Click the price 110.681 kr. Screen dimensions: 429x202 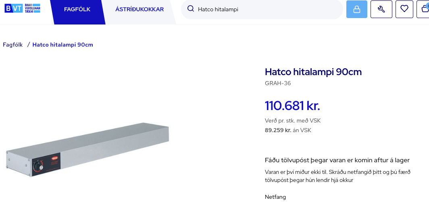click(292, 106)
